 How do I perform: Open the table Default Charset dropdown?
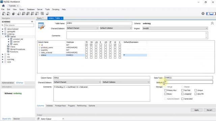pyautogui.click(x=82, y=28)
